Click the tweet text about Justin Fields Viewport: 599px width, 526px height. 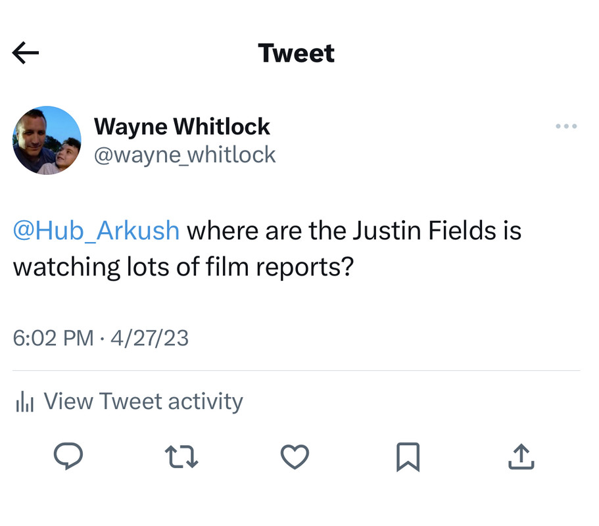point(268,249)
